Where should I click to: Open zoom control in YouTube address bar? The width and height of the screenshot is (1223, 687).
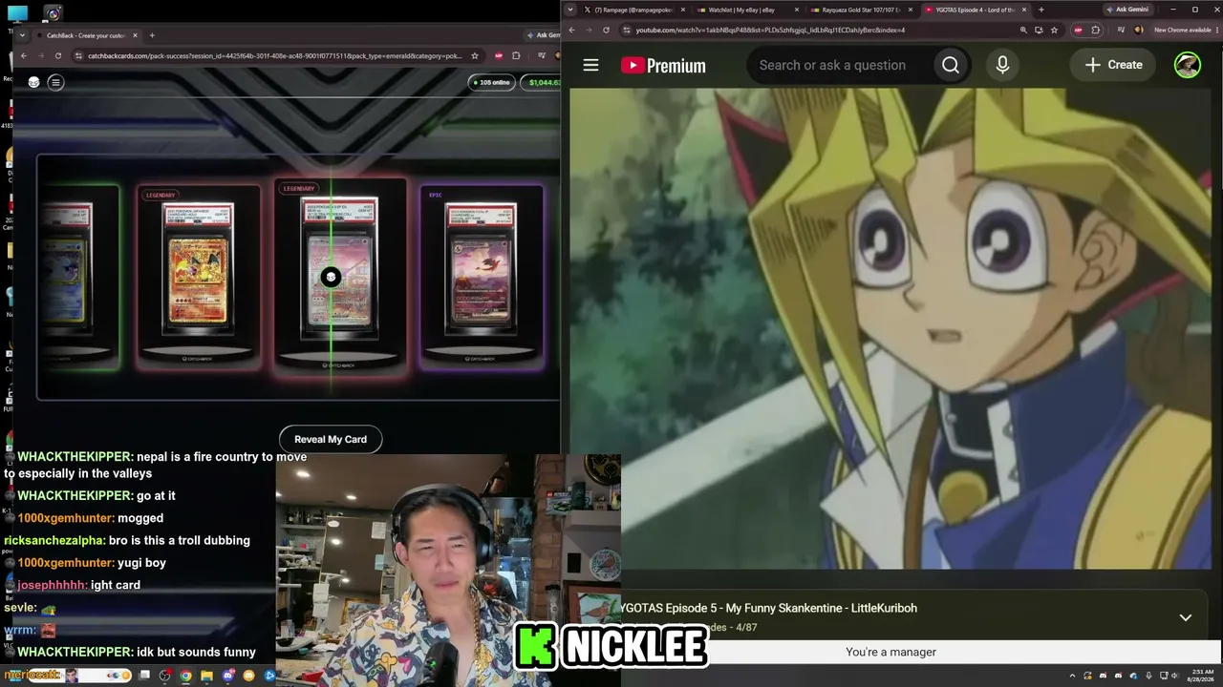click(x=1023, y=30)
